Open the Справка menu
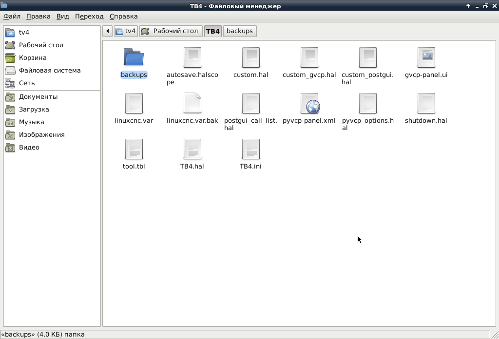499x339 pixels. [123, 17]
